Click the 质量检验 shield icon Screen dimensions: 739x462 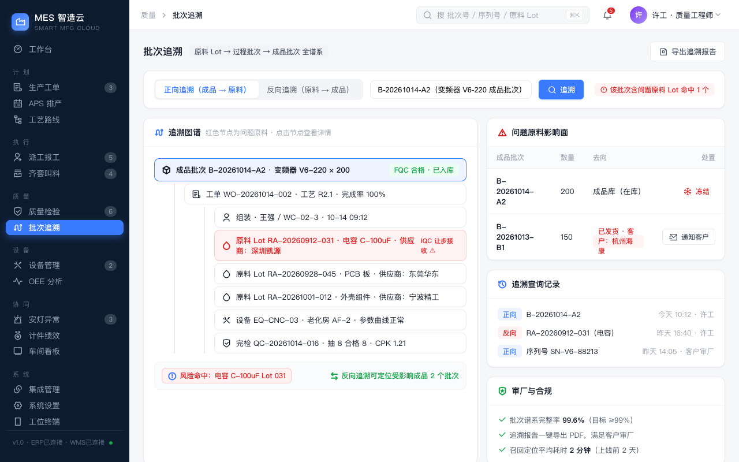pyautogui.click(x=18, y=211)
